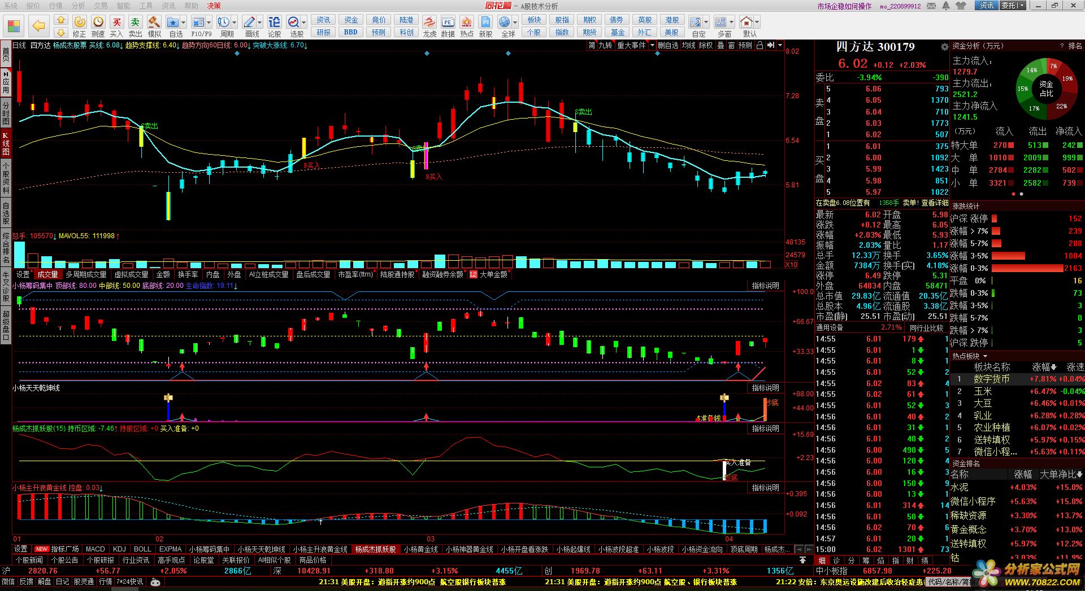Click the yellow down arrow icon

point(61,33)
